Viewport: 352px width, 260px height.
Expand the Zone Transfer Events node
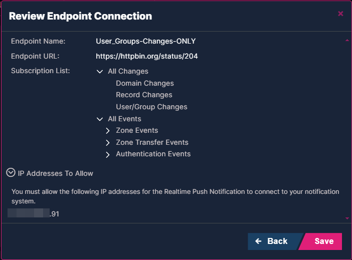click(108, 143)
